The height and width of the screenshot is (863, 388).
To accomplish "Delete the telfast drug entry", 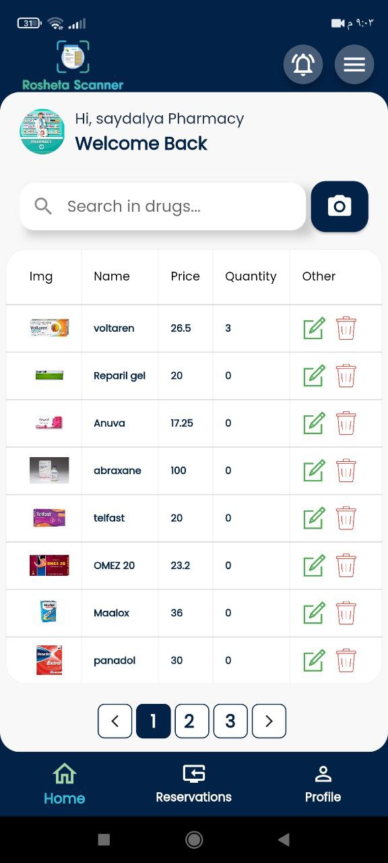I will (x=346, y=518).
